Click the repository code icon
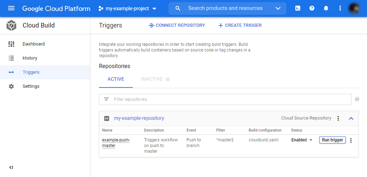Viewport: 367px width, 177px height. pyautogui.click(x=106, y=118)
